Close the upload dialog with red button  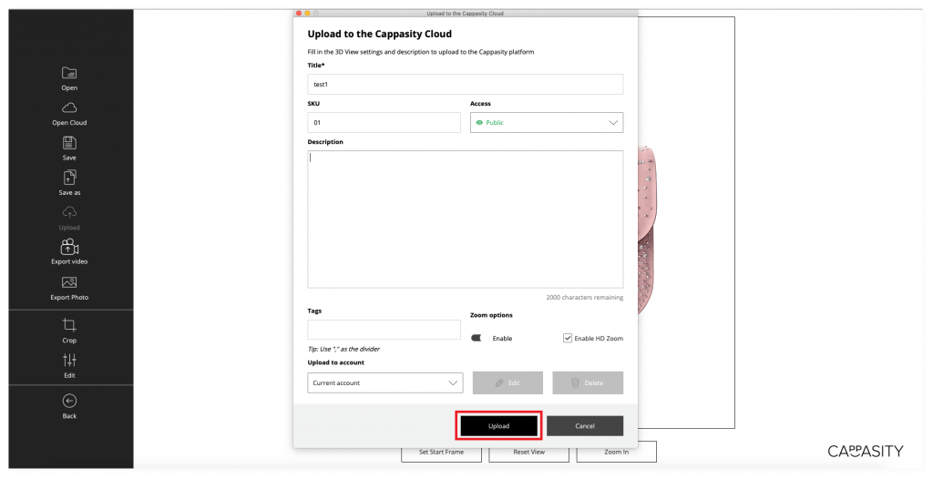click(299, 13)
